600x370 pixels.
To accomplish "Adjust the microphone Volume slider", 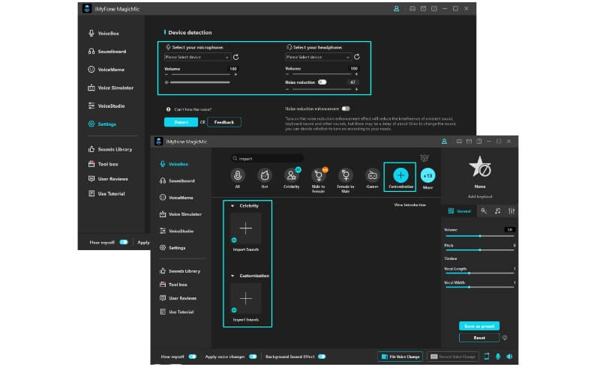I will [x=201, y=75].
